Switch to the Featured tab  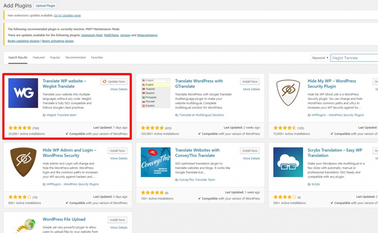[x=39, y=58]
